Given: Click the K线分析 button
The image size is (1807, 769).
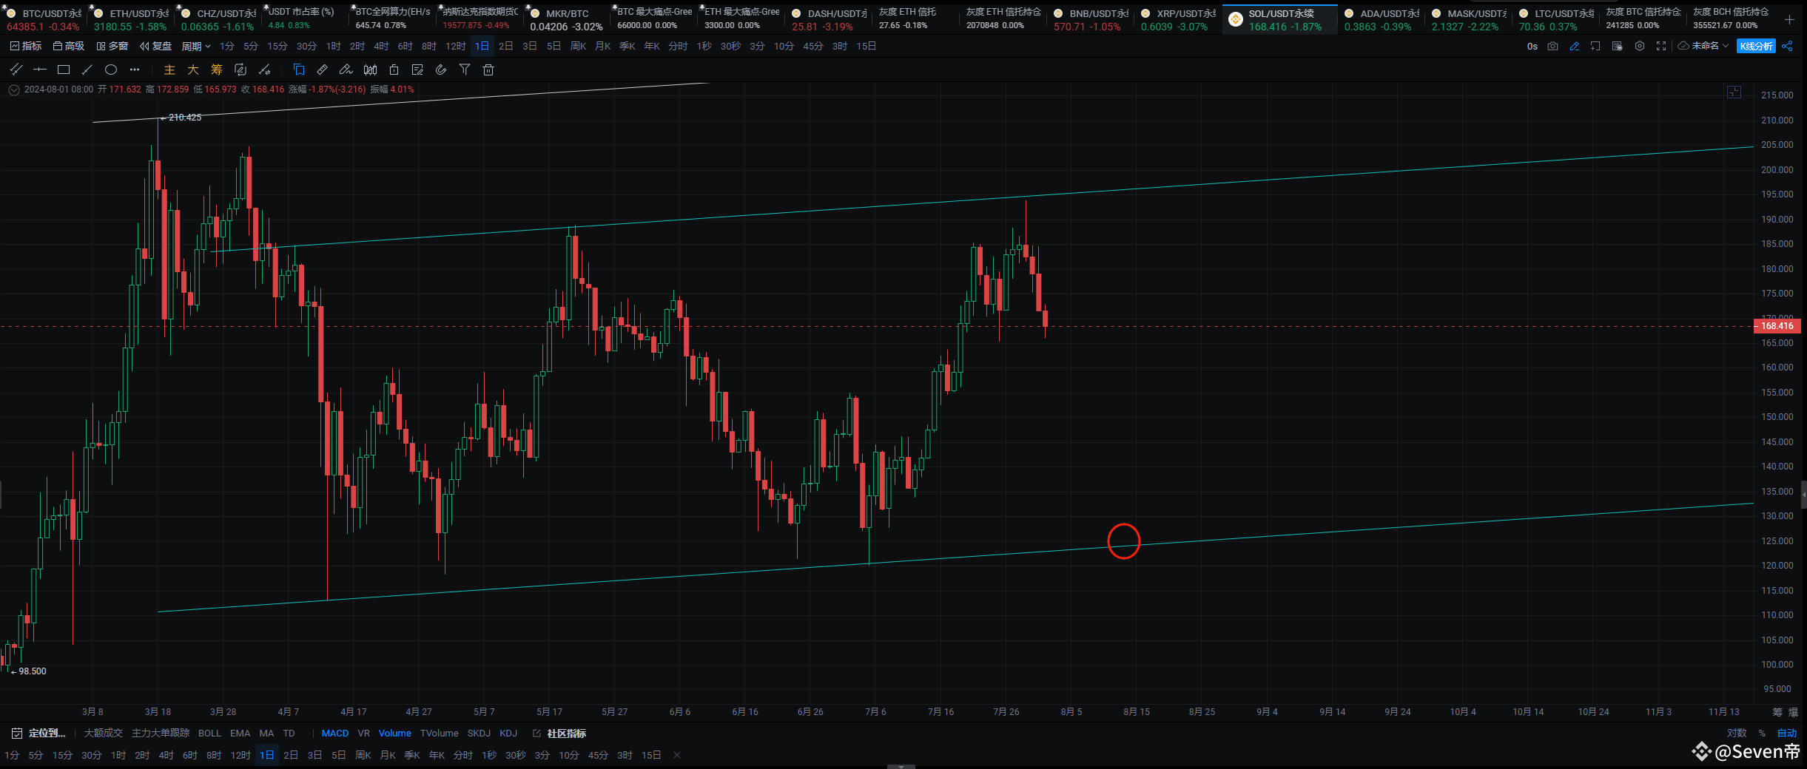Looking at the screenshot, I should click(1757, 46).
